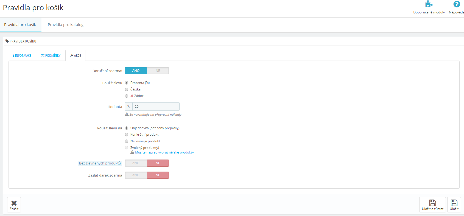Select the Žádné discount option
This screenshot has width=464, height=216.
coord(127,96)
